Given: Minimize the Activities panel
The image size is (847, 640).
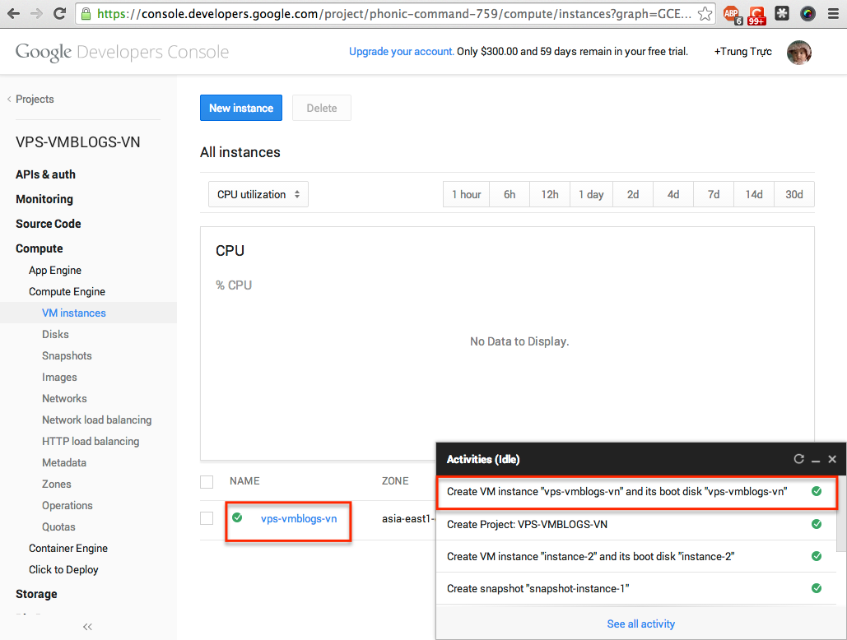Looking at the screenshot, I should tap(816, 459).
